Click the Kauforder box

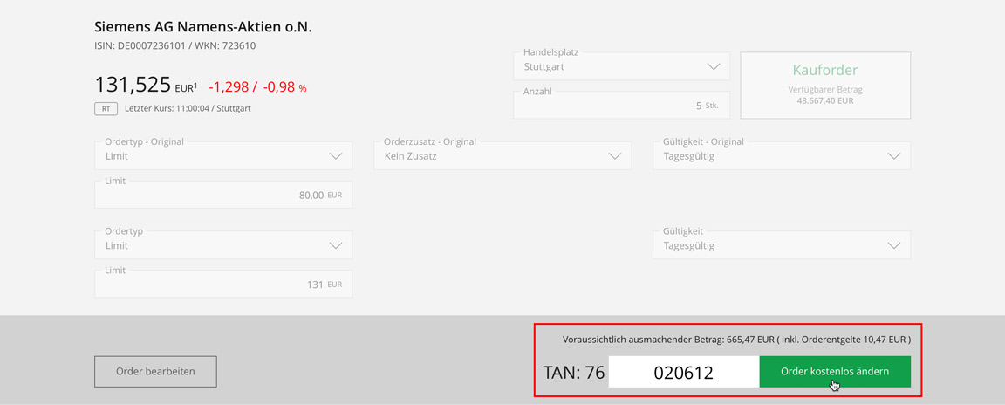click(x=825, y=86)
